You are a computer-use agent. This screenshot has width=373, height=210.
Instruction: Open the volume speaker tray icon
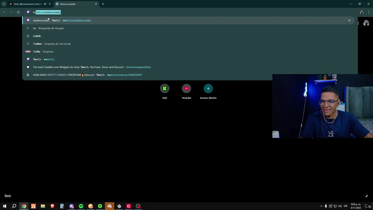[x=340, y=206]
